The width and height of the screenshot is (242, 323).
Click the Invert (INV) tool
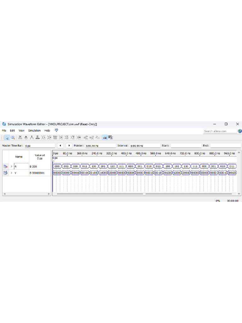[x=55, y=138]
